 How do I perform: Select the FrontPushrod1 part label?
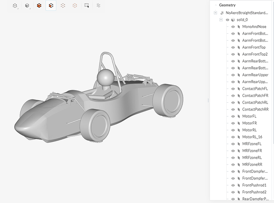coord(255,185)
